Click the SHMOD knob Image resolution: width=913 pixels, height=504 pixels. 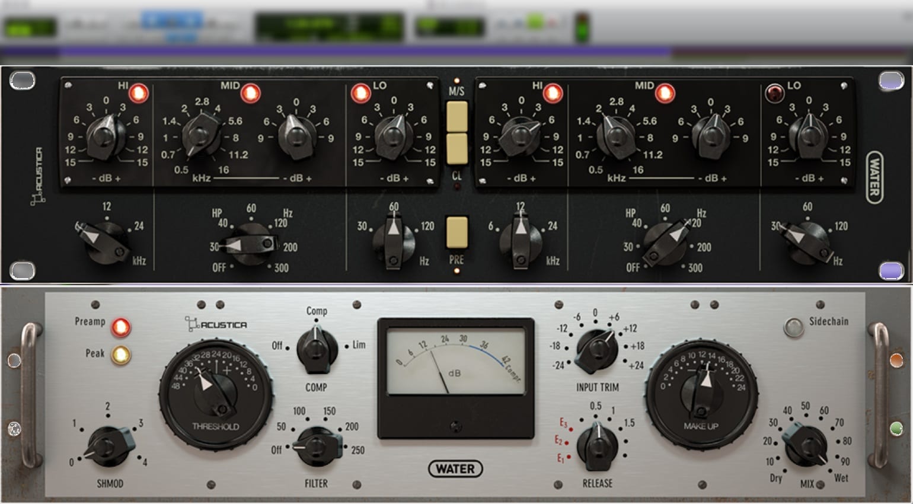tap(109, 446)
